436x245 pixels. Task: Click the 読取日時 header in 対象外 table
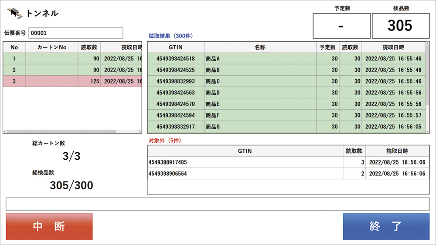point(398,151)
